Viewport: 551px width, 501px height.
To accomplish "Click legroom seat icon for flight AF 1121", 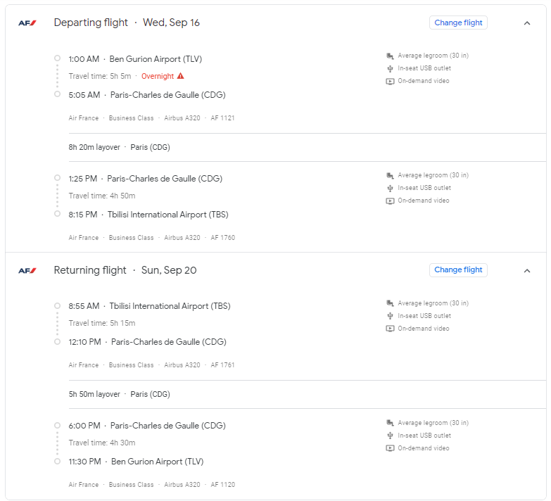I will coord(390,56).
